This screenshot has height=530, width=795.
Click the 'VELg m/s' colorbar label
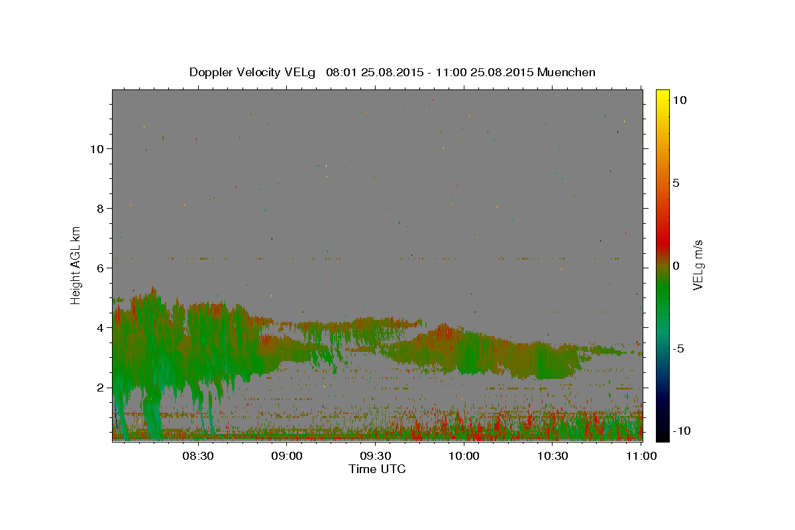(x=698, y=265)
